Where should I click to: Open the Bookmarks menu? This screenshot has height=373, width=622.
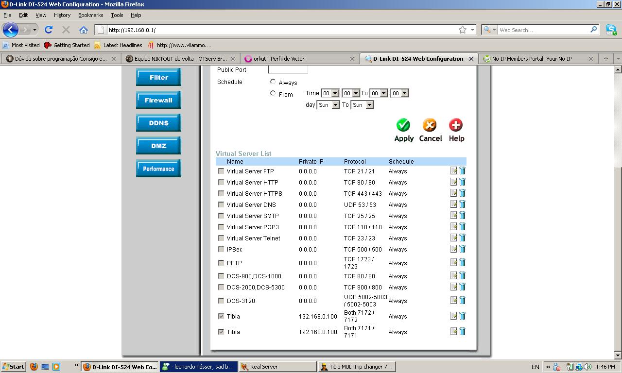tap(90, 15)
